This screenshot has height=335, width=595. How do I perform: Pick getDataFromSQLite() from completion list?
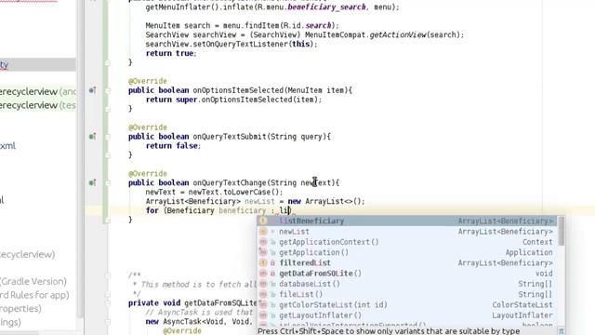tap(407, 274)
